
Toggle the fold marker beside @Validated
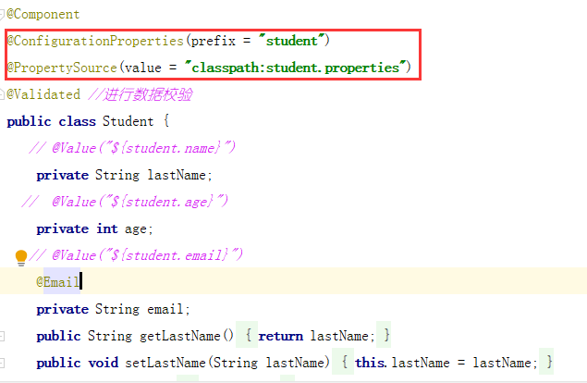2,94
